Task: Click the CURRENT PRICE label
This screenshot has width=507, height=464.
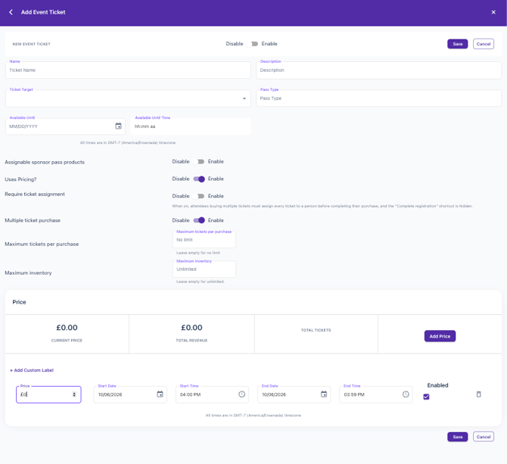Action: [67, 341]
